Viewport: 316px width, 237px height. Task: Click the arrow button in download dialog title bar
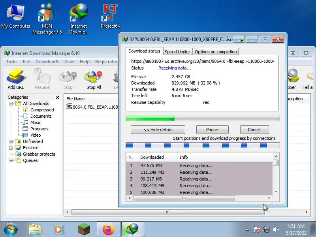click(239, 39)
